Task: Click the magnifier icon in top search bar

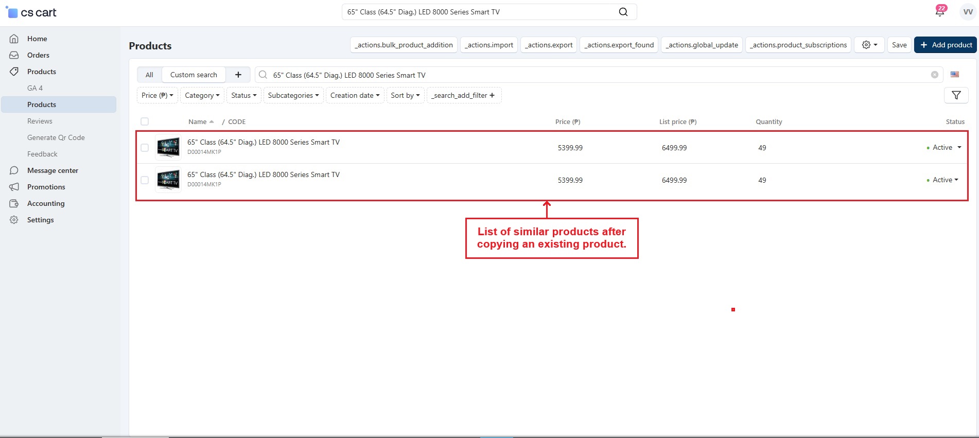Action: tap(623, 12)
